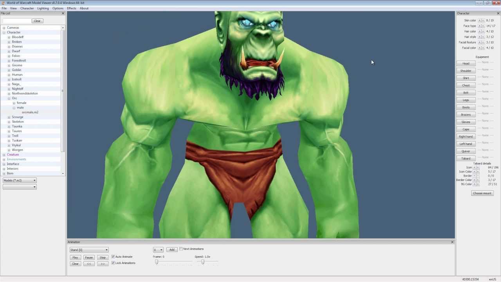Expand the Bloodelf tree node
The image size is (501, 282).
(x=9, y=37)
